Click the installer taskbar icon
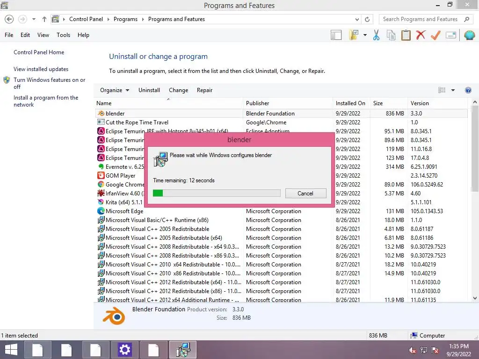 [183, 350]
